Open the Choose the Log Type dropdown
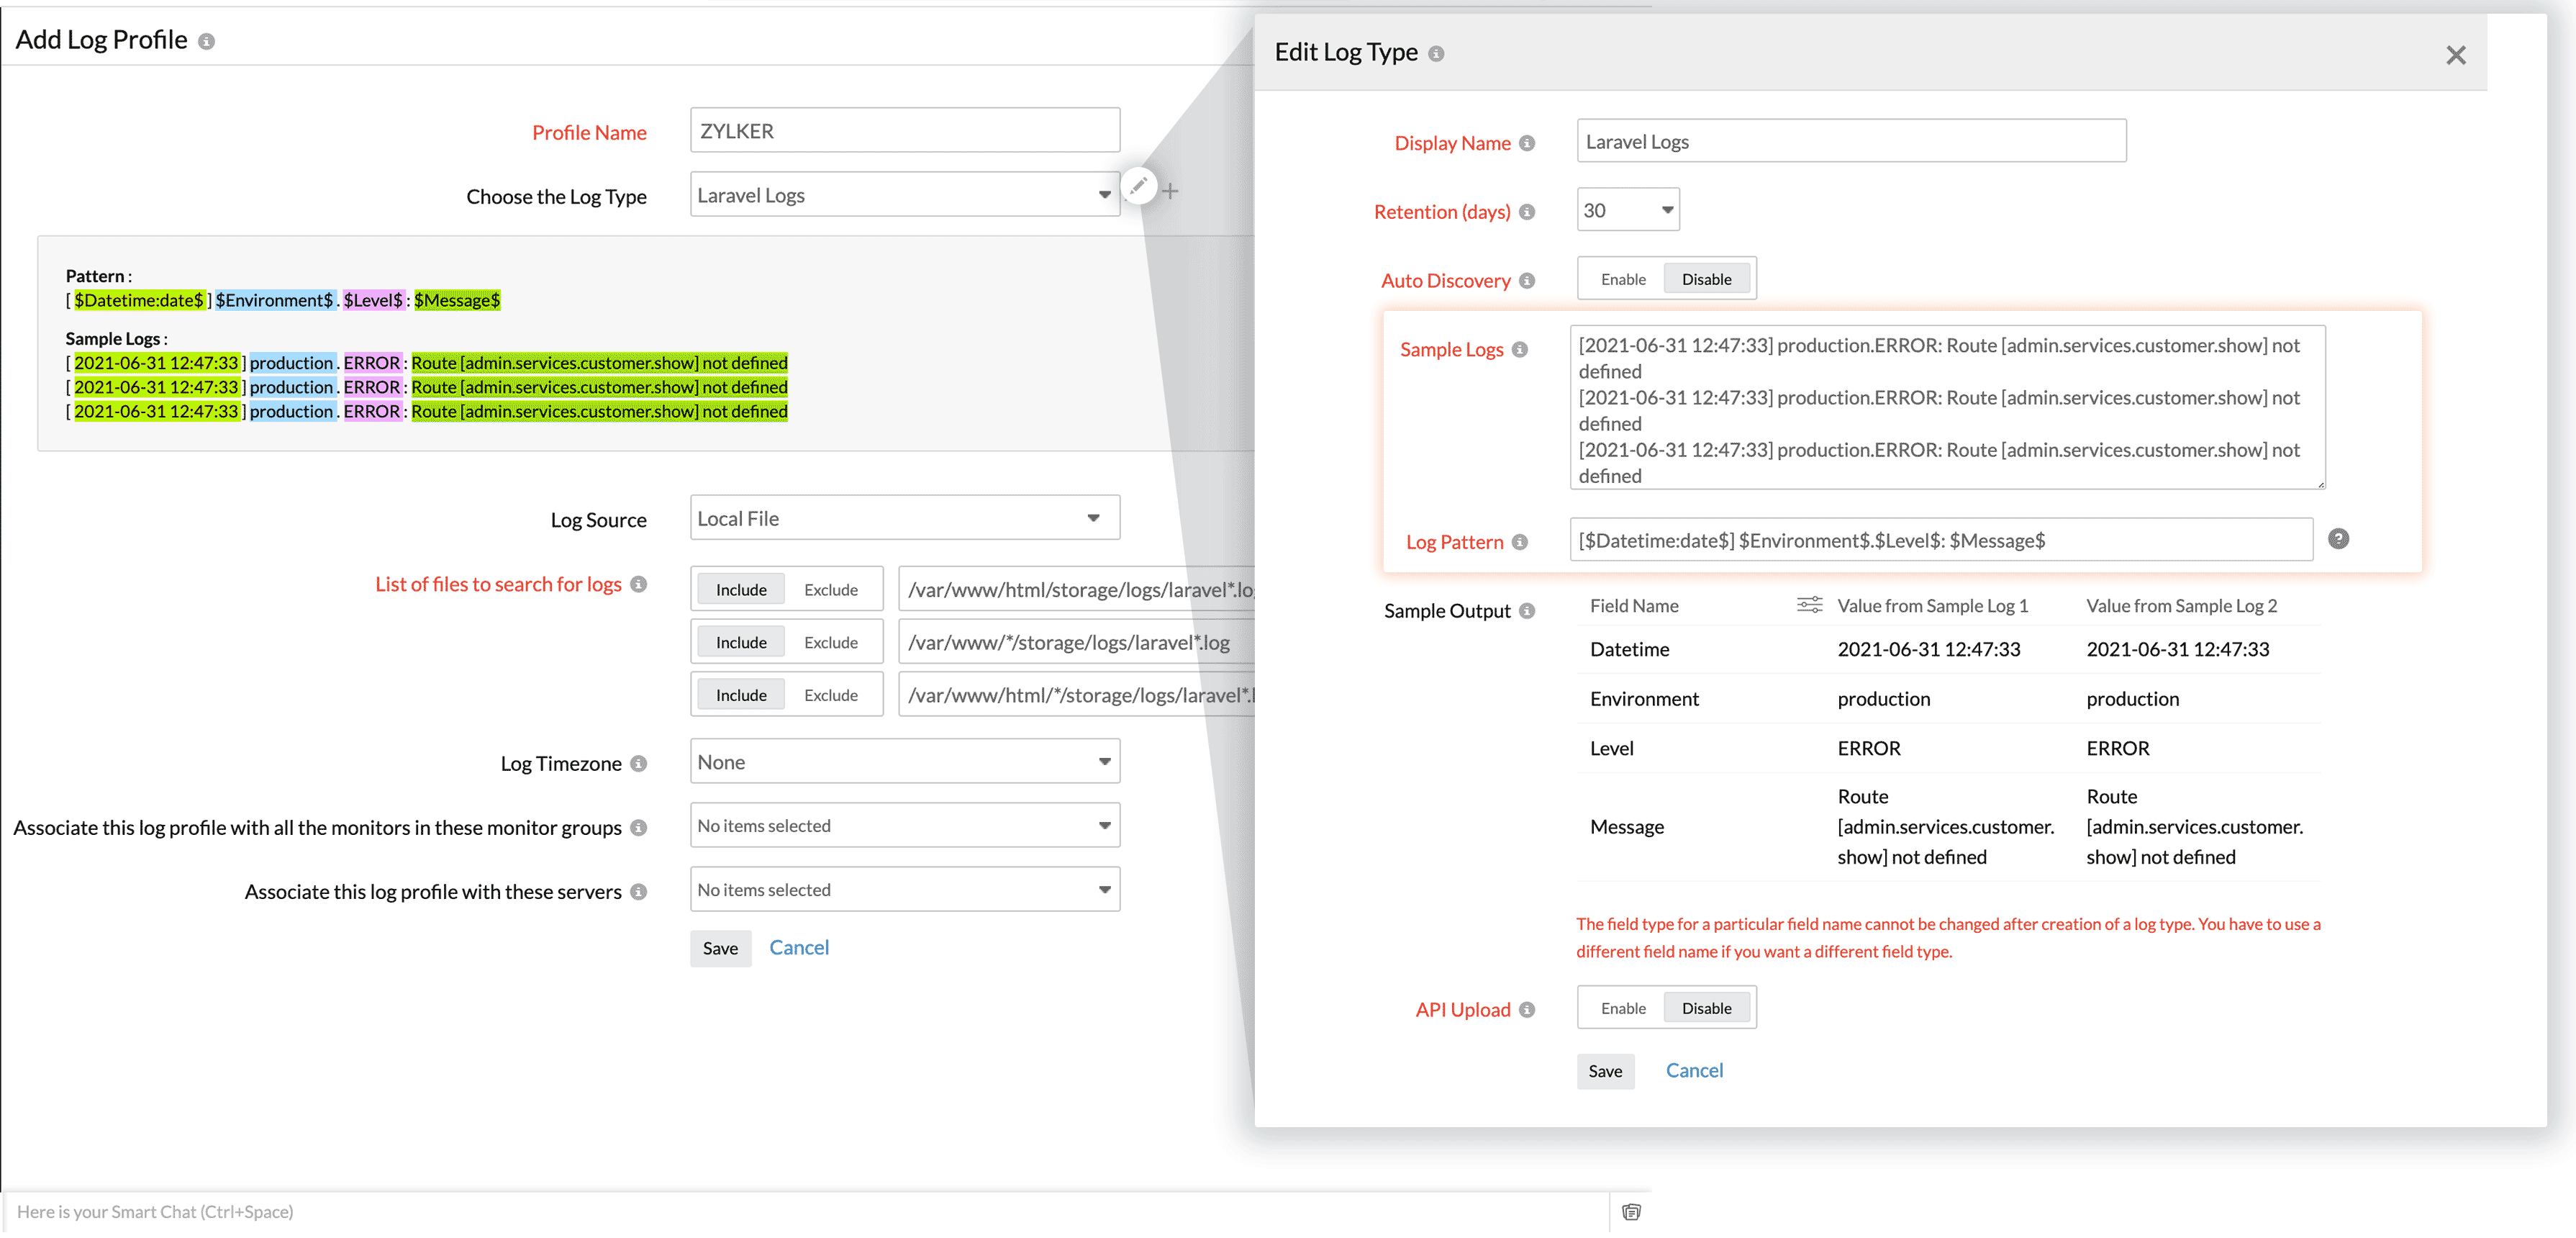This screenshot has height=1238, width=2576. pyautogui.click(x=904, y=195)
